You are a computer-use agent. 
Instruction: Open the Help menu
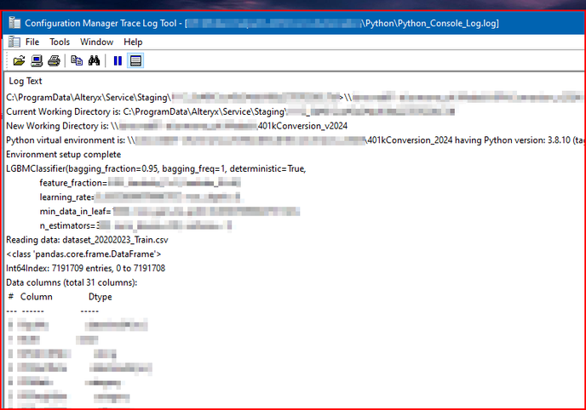click(133, 42)
